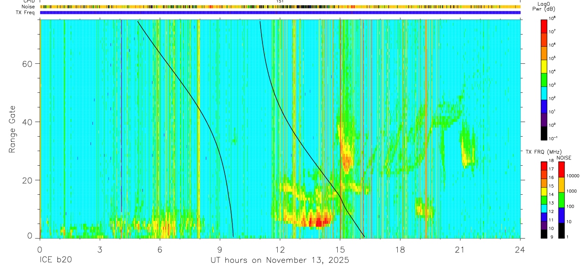Screen dimensions: 585x270
Task: Click the cyan segment of the power colorbar
Action: 544,93
